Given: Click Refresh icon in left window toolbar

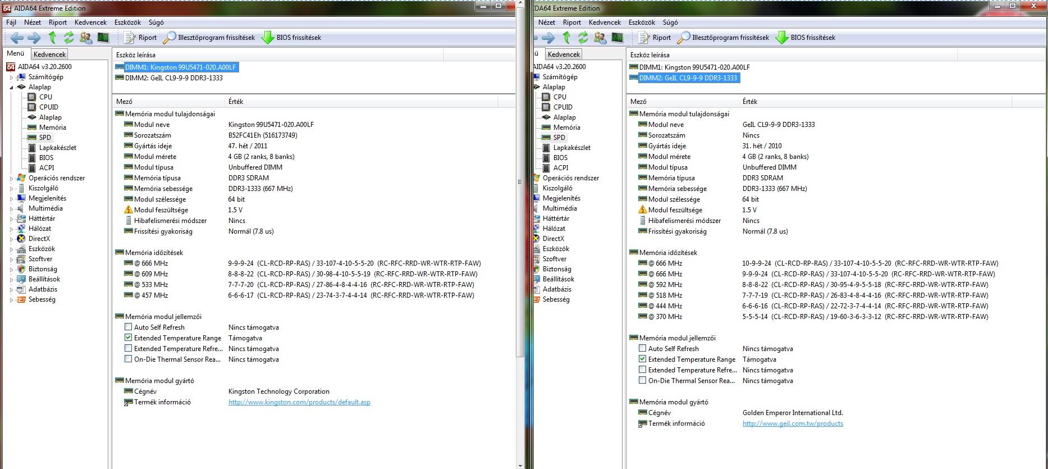Looking at the screenshot, I should (x=69, y=38).
